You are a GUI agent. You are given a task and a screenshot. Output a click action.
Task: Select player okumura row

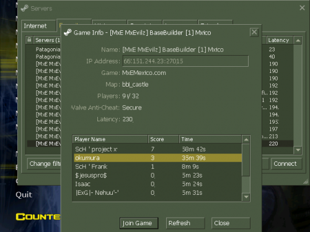point(158,158)
